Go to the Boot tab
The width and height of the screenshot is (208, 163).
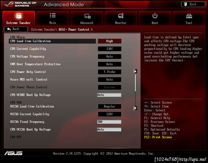click(155, 18)
